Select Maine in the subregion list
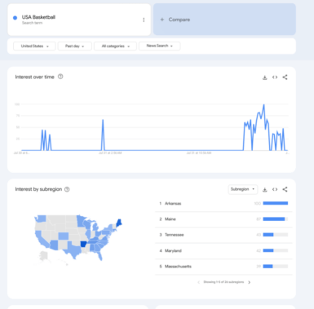 click(x=223, y=219)
